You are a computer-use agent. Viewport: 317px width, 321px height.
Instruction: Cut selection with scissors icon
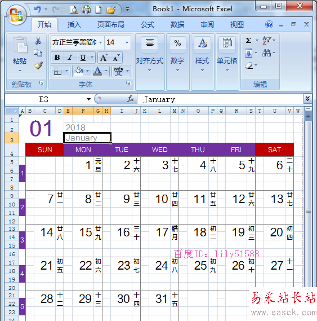pyautogui.click(x=38, y=41)
